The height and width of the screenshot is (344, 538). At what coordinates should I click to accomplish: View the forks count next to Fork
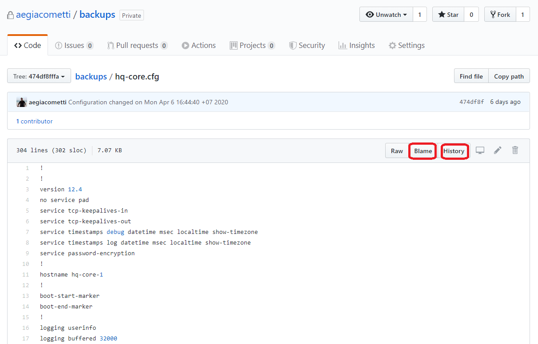[x=523, y=15]
